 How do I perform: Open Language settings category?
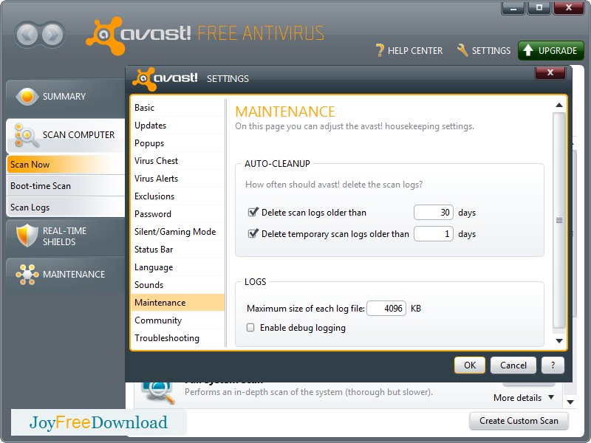tap(177, 267)
